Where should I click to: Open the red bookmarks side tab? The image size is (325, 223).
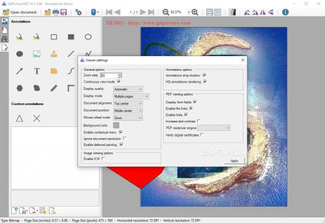click(4, 30)
